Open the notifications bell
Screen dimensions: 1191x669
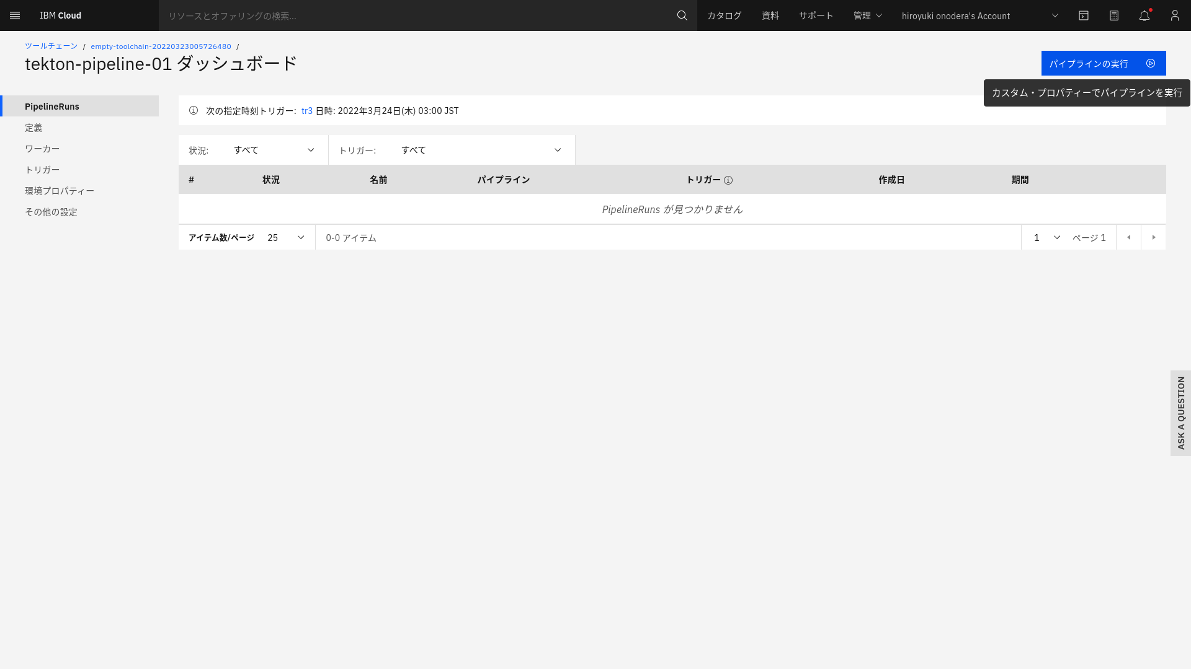pyautogui.click(x=1144, y=15)
